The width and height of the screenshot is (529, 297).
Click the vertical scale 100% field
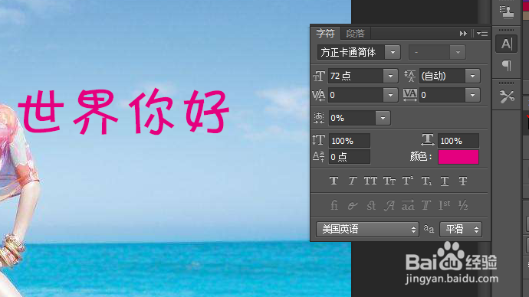(349, 141)
